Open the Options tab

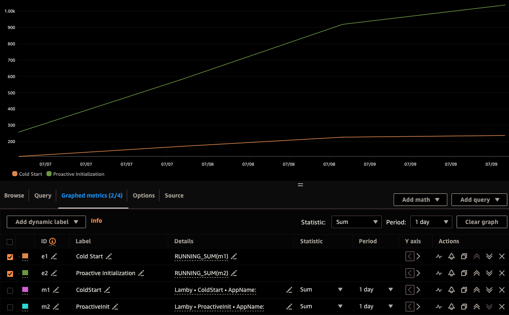[144, 195]
